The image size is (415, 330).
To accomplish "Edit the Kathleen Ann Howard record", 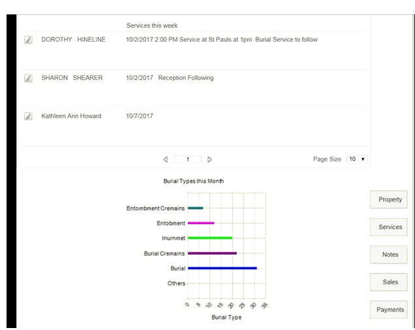I will (28, 116).
